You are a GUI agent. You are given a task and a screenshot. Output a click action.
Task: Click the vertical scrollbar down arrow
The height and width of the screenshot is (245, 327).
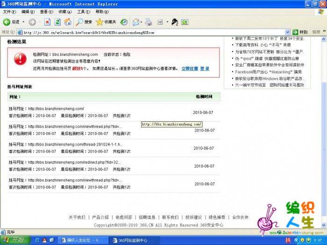[324, 225]
